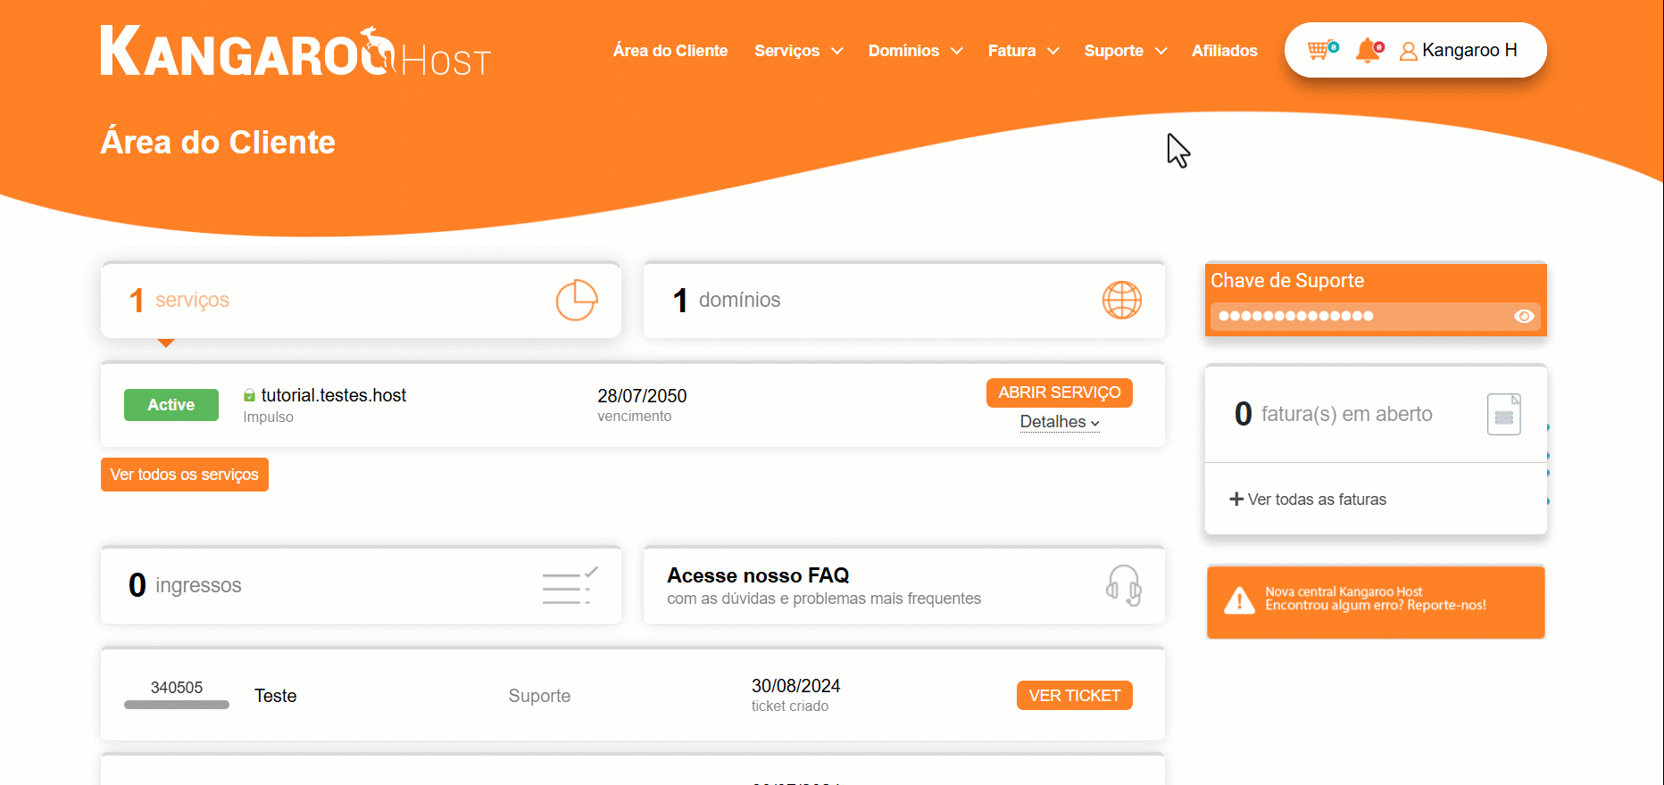1664x785 pixels.
Task: Click the hidden support key field
Action: point(1375,316)
